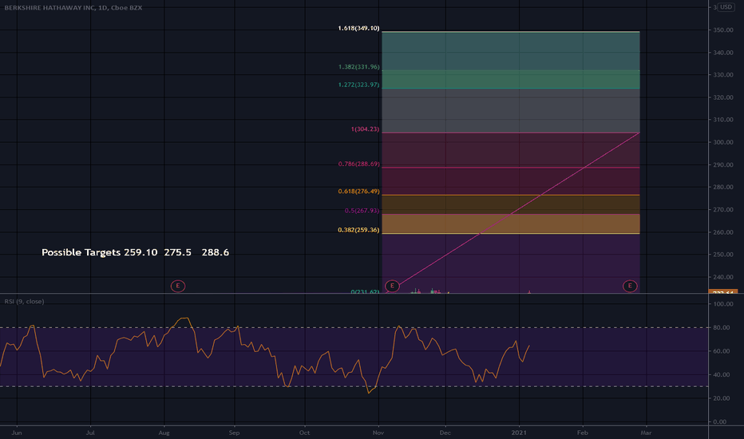Click the 0.786(288.69) Fibonacci level label
This screenshot has width=744, height=439.
[358, 164]
